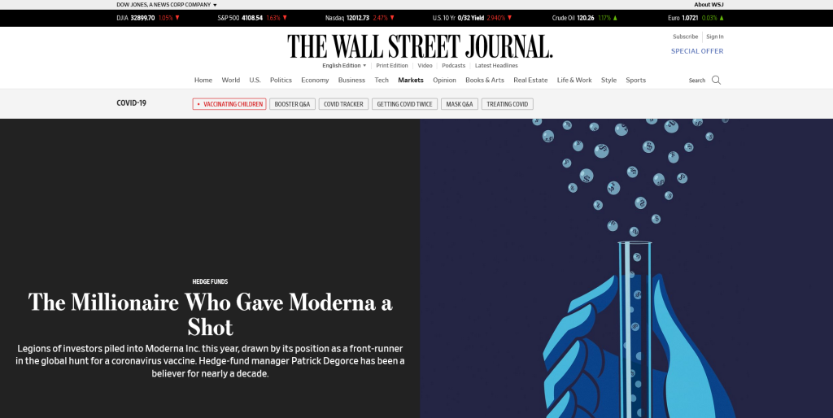833x418 pixels.
Task: Click the article summary paragraph
Action: [x=211, y=361]
